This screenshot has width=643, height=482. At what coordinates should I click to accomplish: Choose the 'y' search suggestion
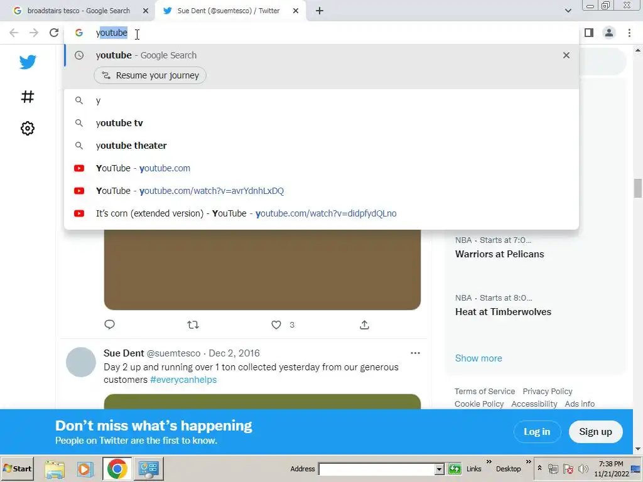pyautogui.click(x=321, y=100)
